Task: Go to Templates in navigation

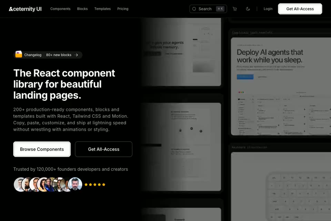Action: [x=102, y=9]
